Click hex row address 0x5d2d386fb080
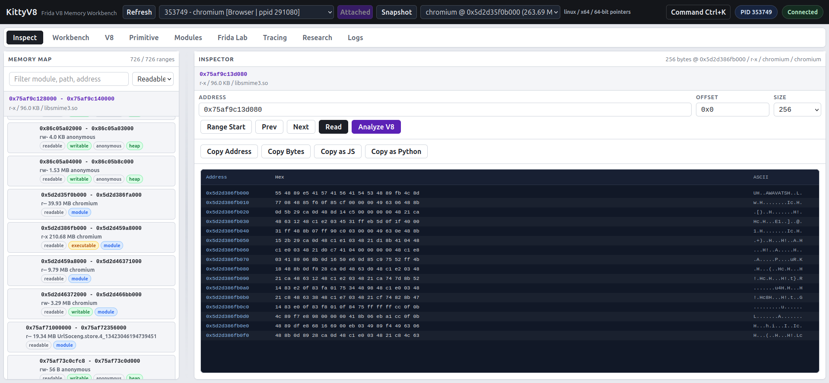The image size is (829, 383). pyautogui.click(x=227, y=269)
